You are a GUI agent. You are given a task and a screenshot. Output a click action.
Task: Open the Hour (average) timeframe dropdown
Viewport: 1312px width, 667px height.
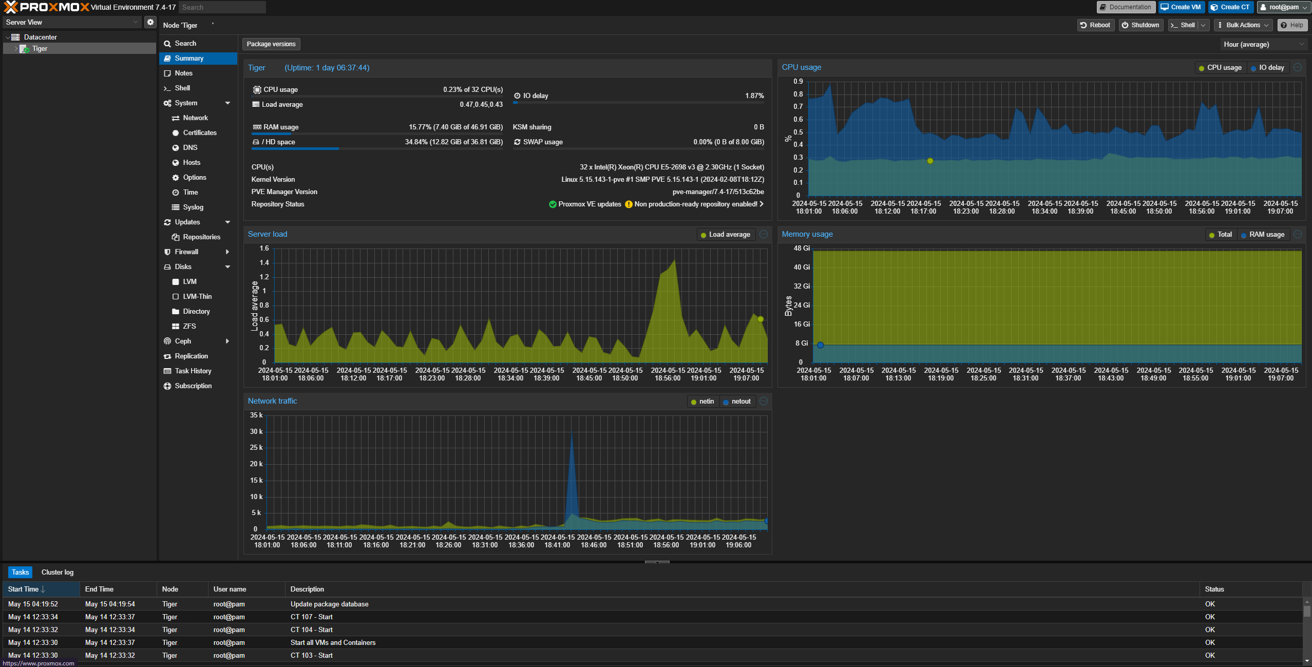pyautogui.click(x=1263, y=45)
